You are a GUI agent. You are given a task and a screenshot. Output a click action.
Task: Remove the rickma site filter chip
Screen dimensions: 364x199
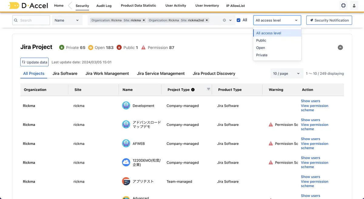(x=144, y=20)
